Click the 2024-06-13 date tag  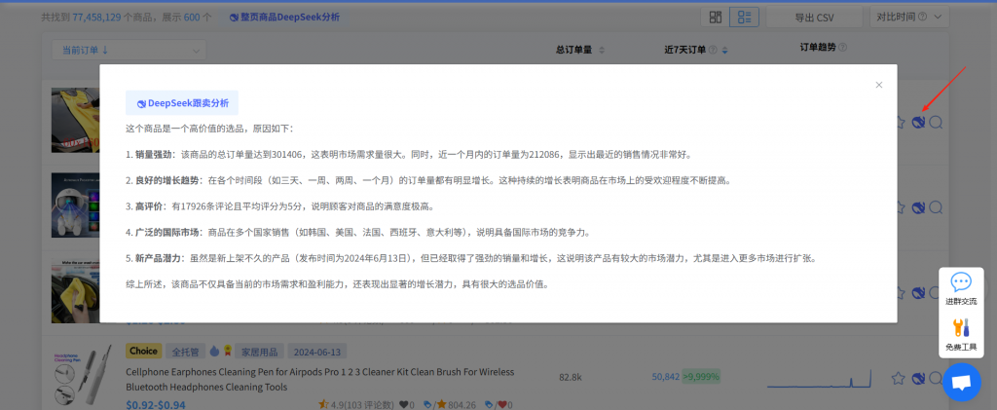317,351
